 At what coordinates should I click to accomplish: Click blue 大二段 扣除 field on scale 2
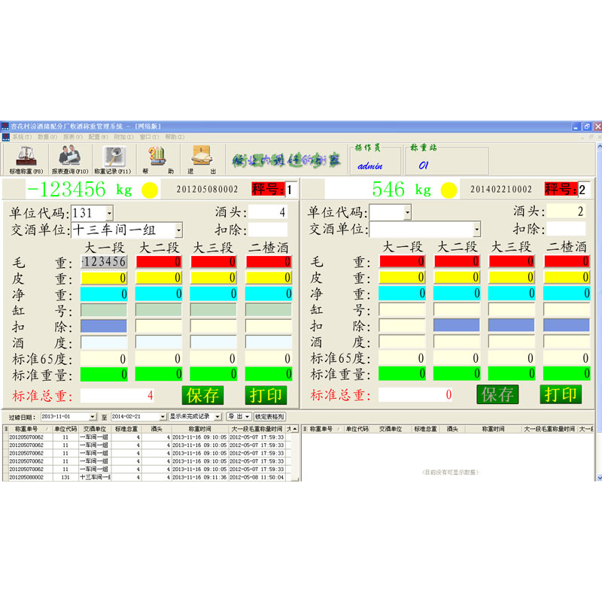457,326
